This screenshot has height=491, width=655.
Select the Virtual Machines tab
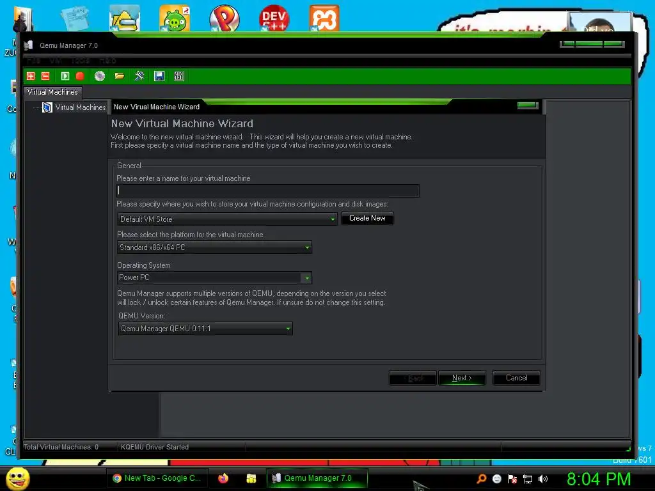pos(52,92)
